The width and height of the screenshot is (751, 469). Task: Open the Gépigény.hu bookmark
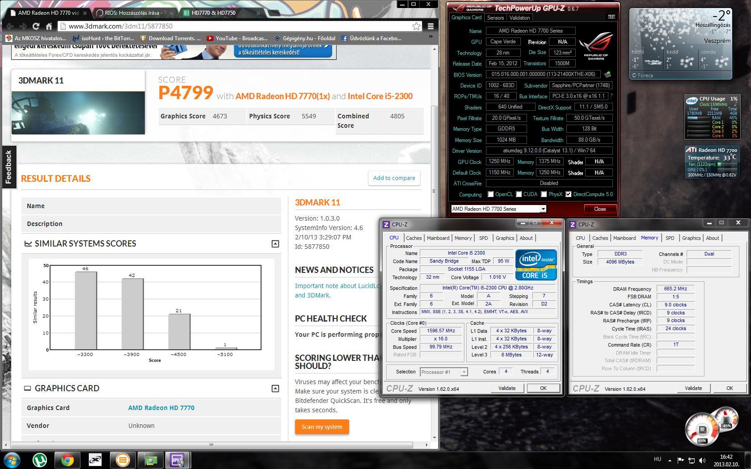[x=304, y=38]
